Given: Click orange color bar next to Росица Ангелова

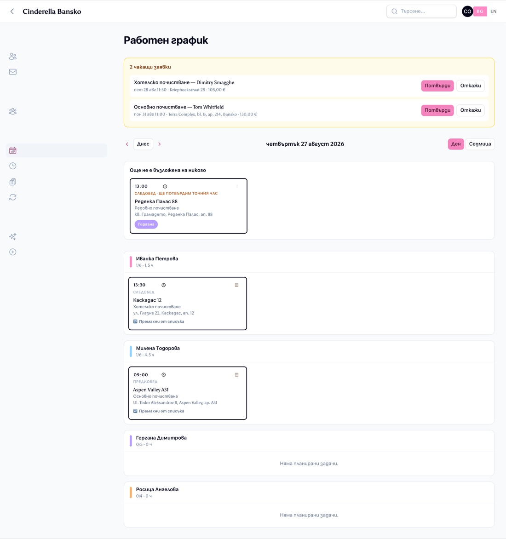Looking at the screenshot, I should point(131,492).
